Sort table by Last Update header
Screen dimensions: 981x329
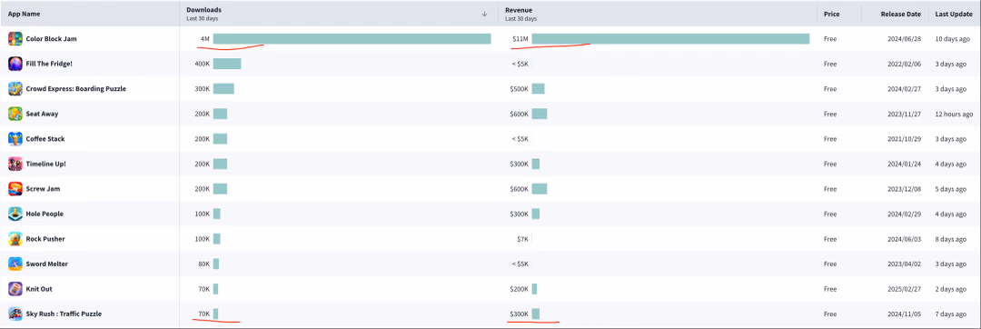coord(954,14)
